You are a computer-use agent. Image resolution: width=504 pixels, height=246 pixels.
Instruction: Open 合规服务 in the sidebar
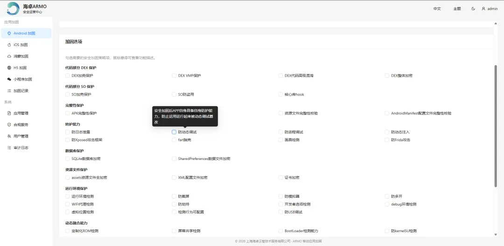(26, 125)
